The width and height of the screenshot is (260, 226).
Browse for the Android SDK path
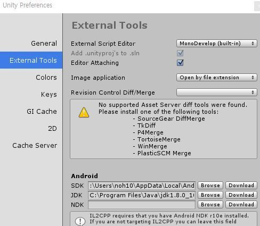tap(210, 186)
